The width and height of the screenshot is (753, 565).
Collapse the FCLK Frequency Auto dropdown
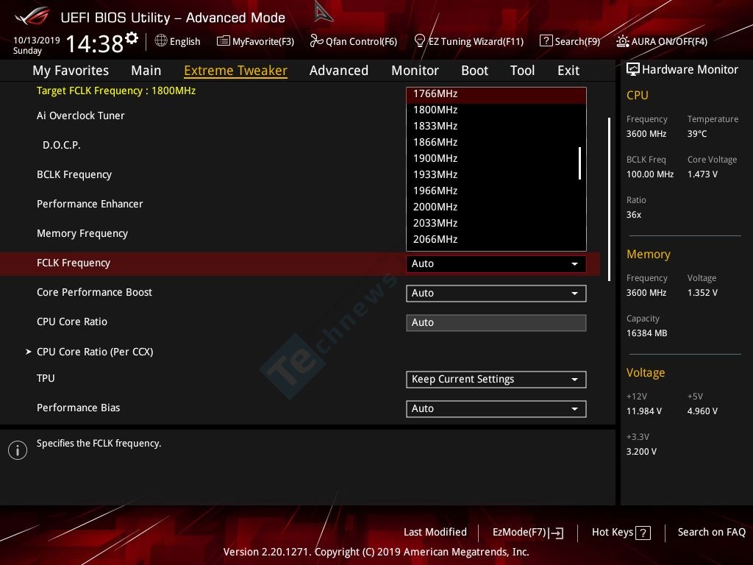point(496,264)
